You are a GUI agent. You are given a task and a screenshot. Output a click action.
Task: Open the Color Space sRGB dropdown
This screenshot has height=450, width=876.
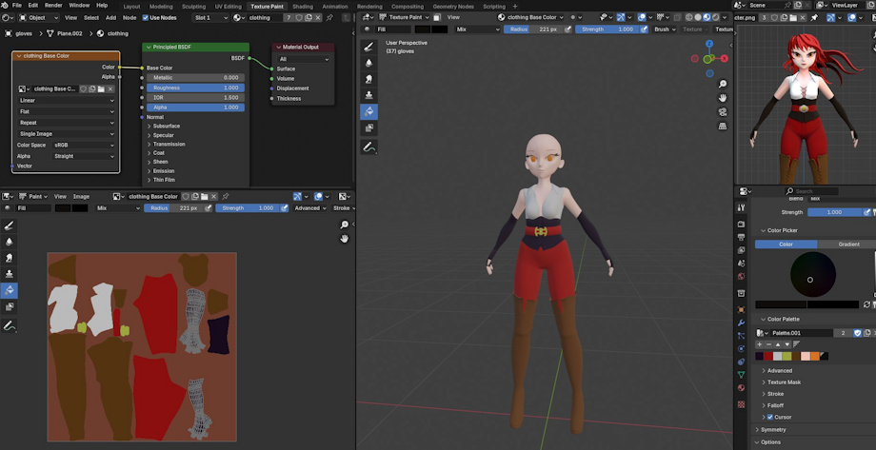point(84,145)
